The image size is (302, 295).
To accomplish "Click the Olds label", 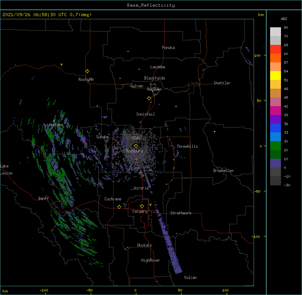I will click(x=136, y=138).
